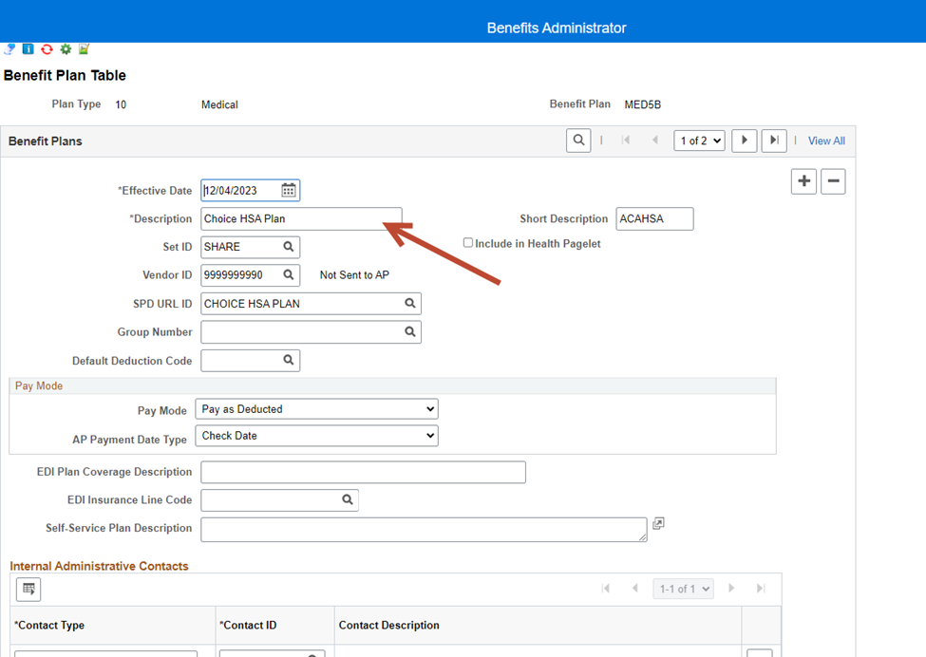Delete the current row with minus button

click(x=833, y=181)
